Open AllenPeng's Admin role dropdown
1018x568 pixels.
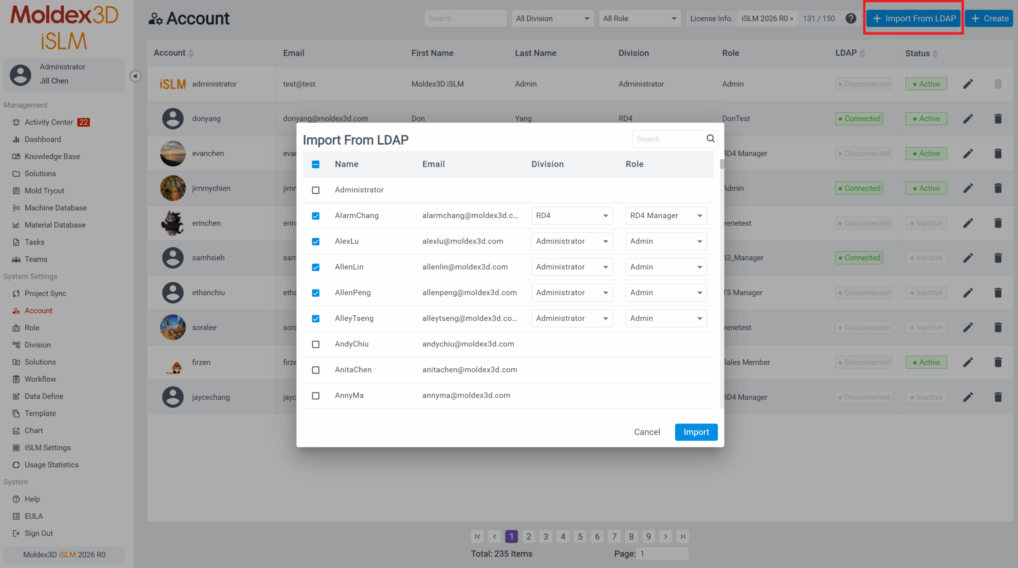(x=666, y=293)
